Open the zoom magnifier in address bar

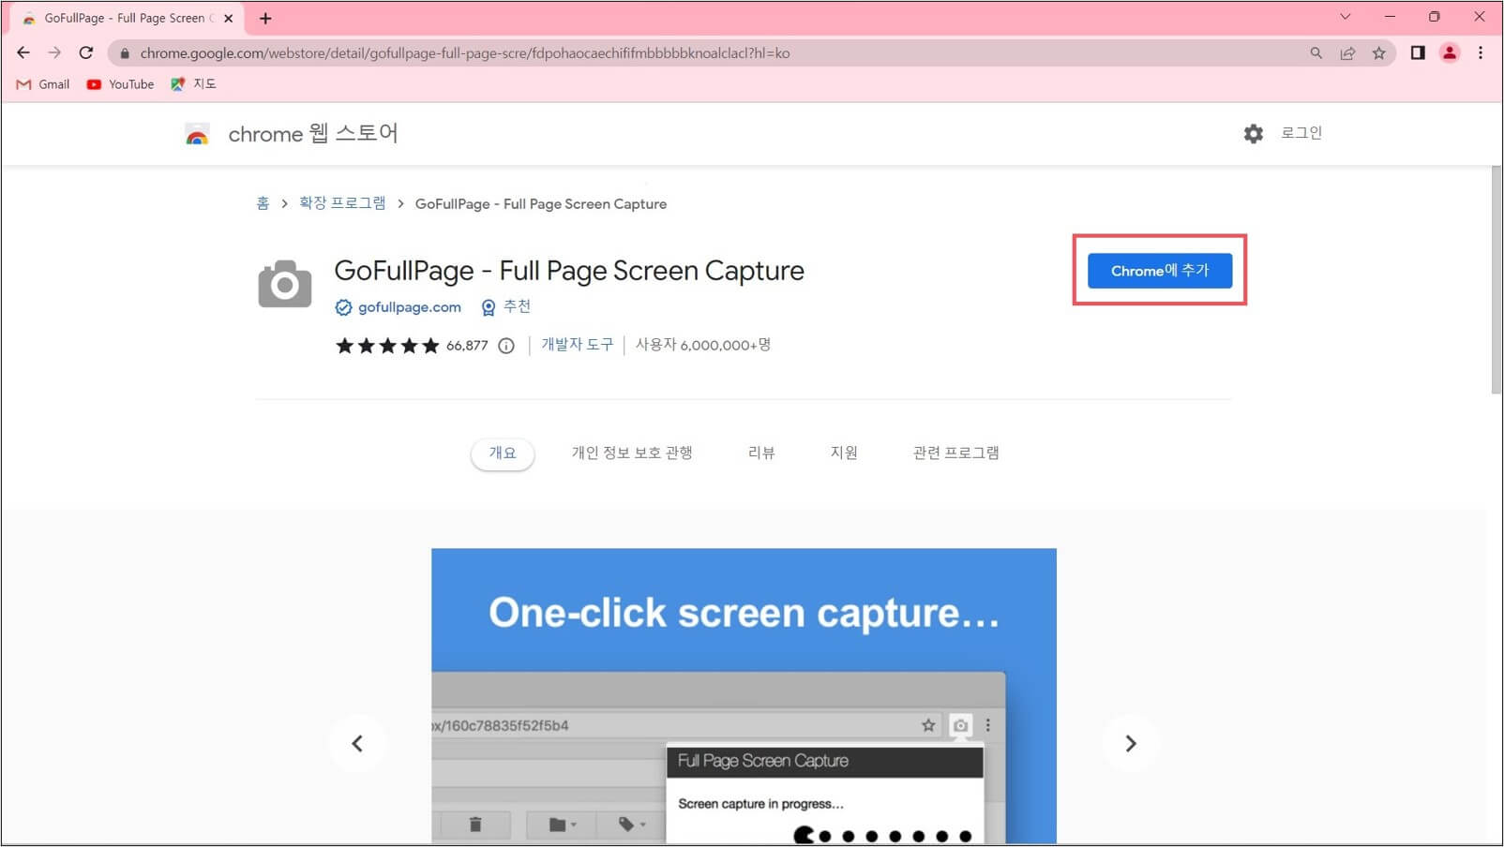(1316, 53)
